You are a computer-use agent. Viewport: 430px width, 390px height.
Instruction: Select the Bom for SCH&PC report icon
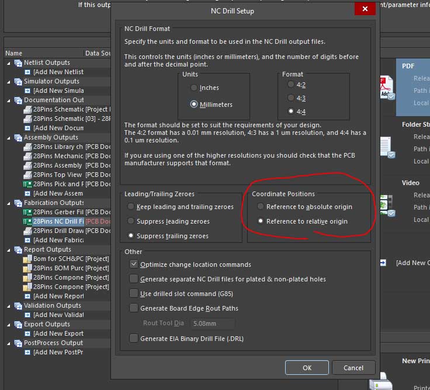[x=27, y=259]
